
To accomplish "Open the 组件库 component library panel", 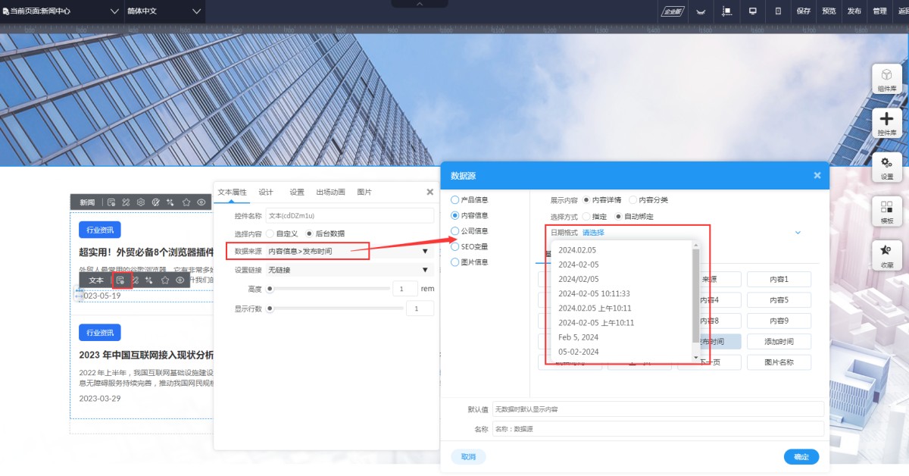I will tap(886, 80).
